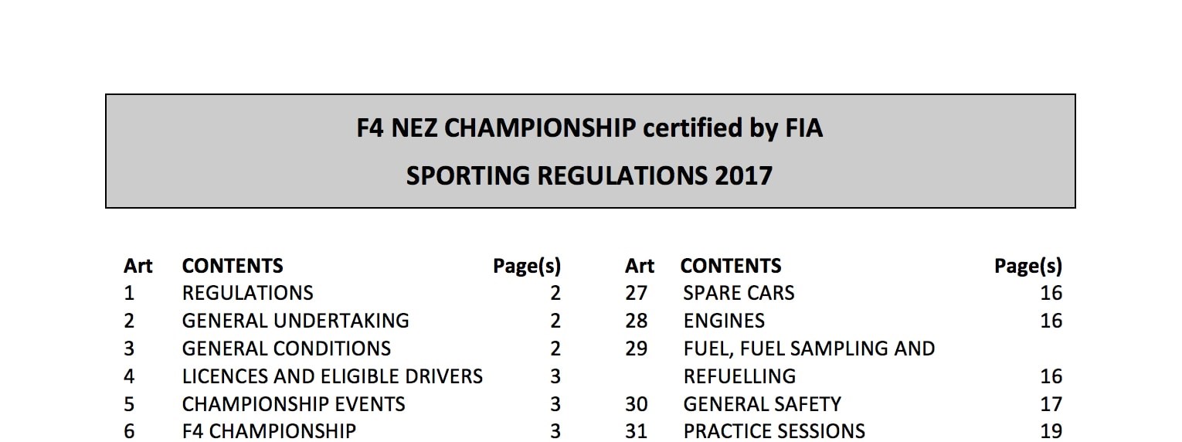1182x442 pixels.
Task: Open CHAMPIONSHIP EVENTS entry
Action: (294, 405)
